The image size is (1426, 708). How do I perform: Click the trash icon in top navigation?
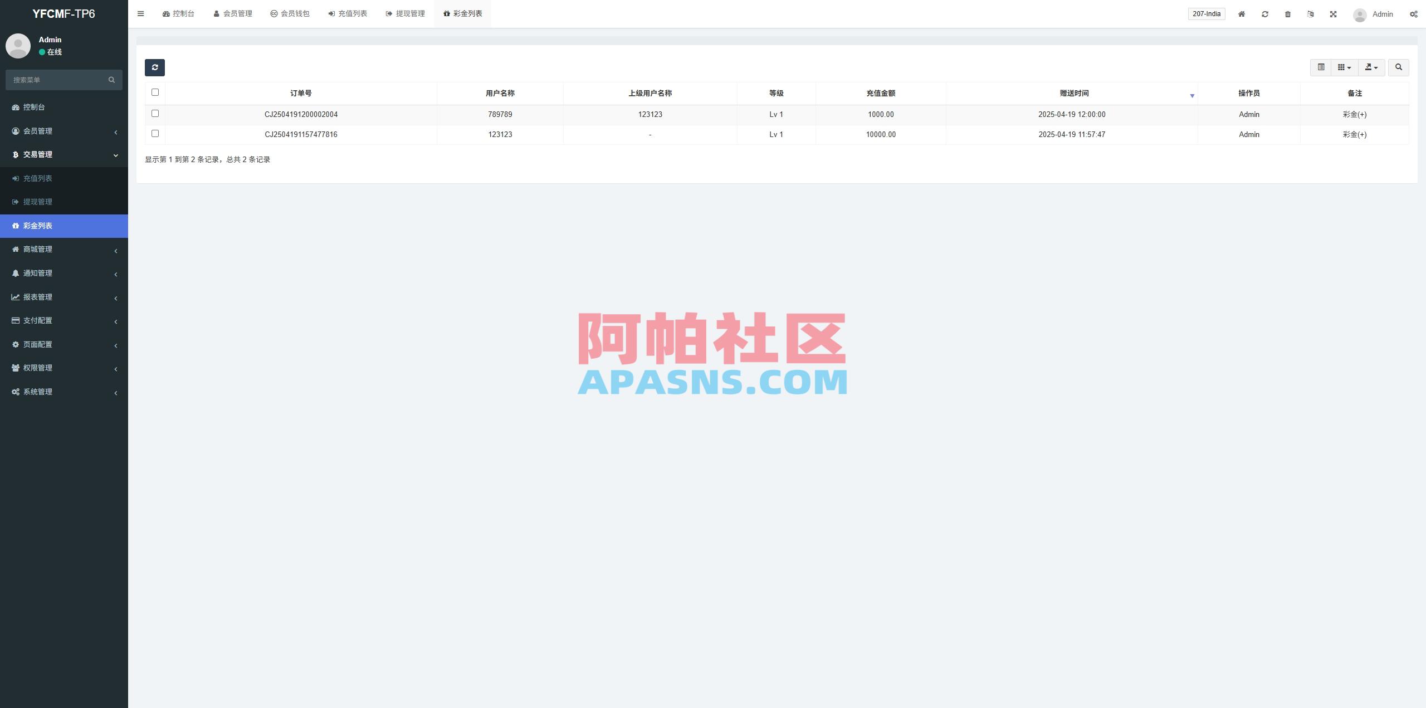coord(1287,13)
